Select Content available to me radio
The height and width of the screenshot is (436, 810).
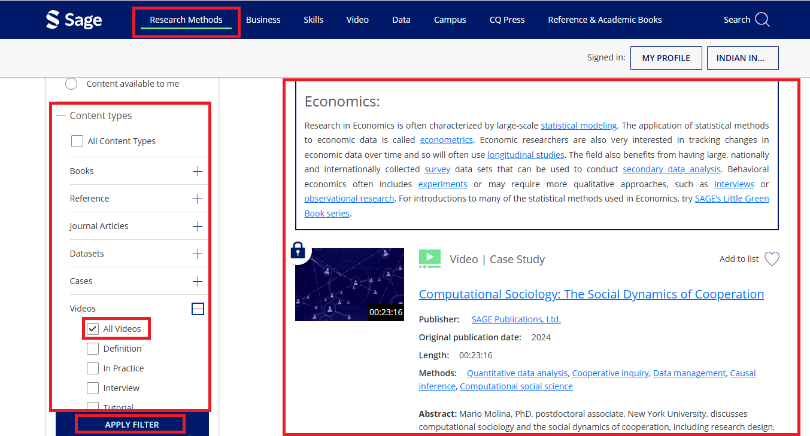click(x=71, y=84)
